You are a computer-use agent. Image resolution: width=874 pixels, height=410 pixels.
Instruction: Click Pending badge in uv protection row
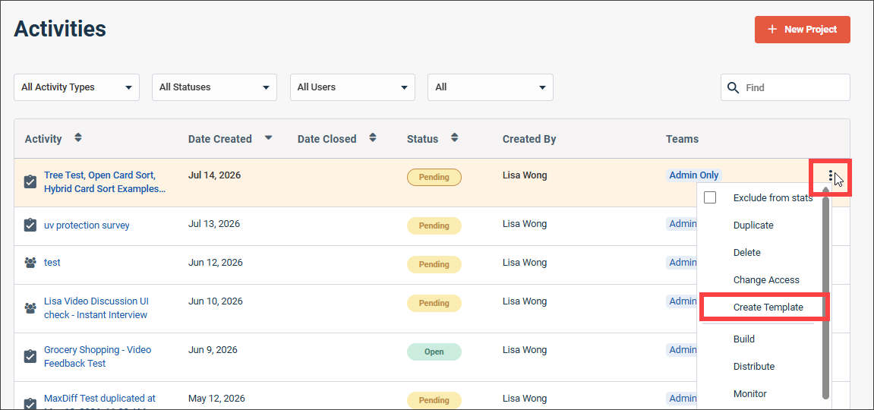click(x=434, y=225)
